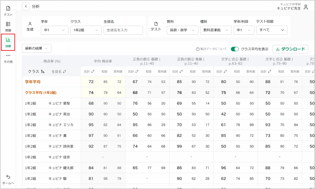Image resolution: width=315 pixels, height=189 pixels.
Task: Go back using the arrow next to 分析
Action: pos(26,6)
